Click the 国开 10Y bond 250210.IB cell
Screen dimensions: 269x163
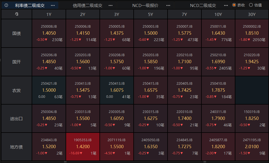click(218, 62)
